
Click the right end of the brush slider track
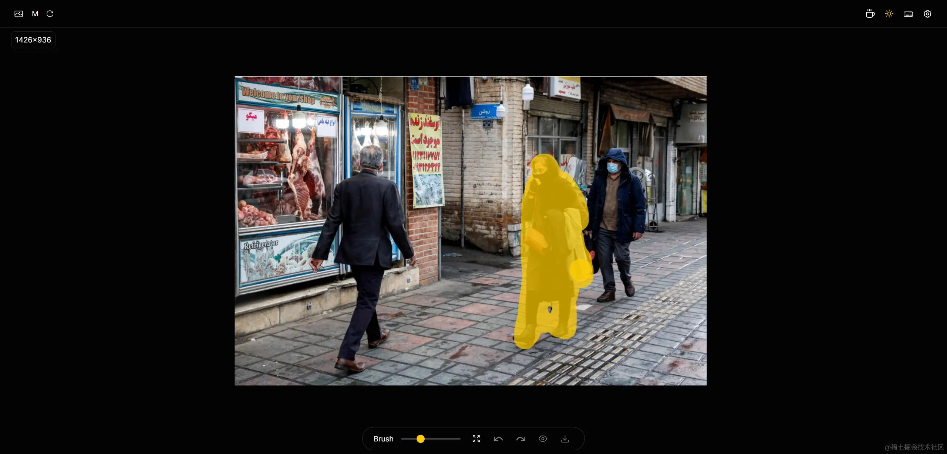tap(459, 439)
